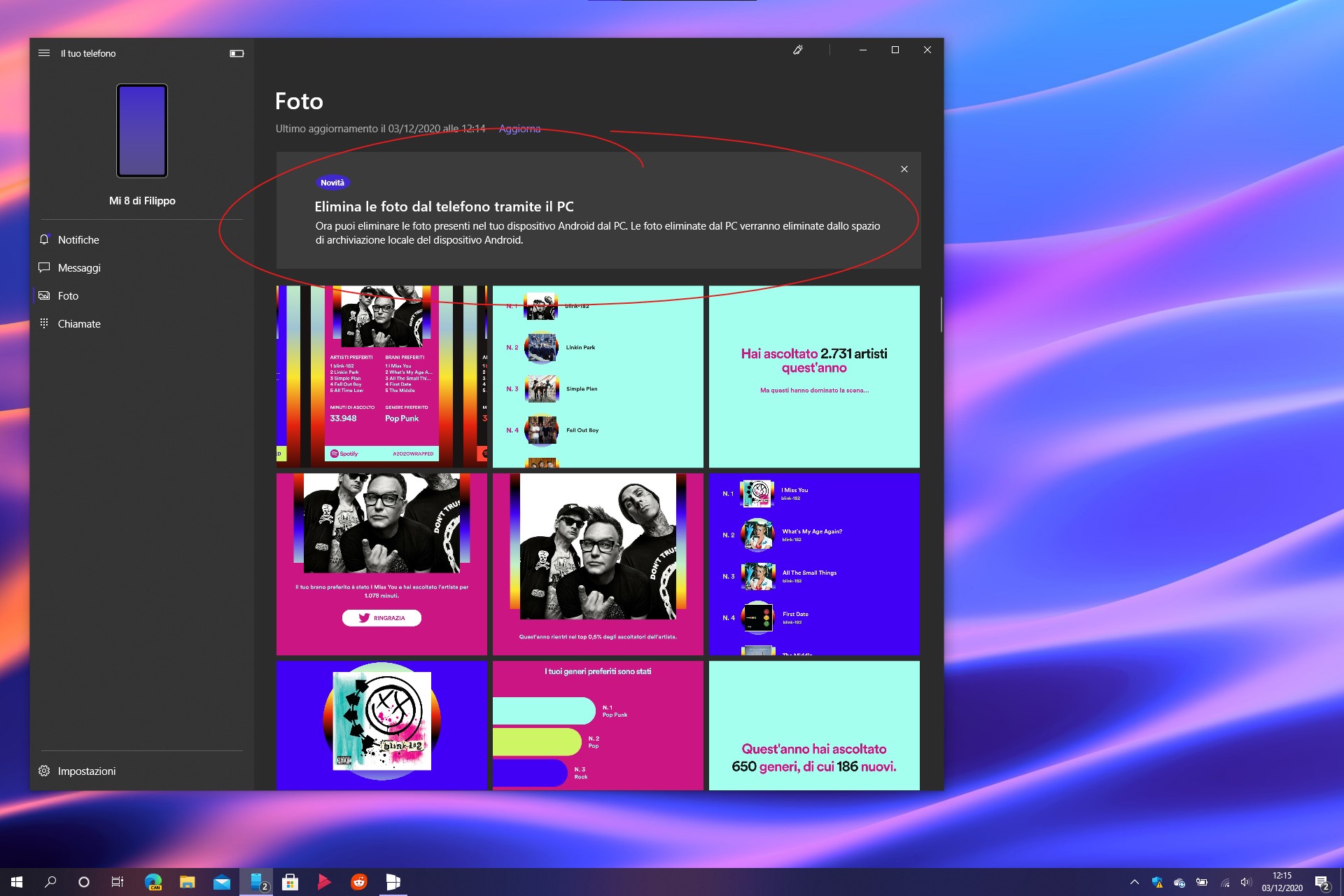Screen dimensions: 1344x896
Task: Click the photo grid vertical scrollbar
Action: [941, 314]
